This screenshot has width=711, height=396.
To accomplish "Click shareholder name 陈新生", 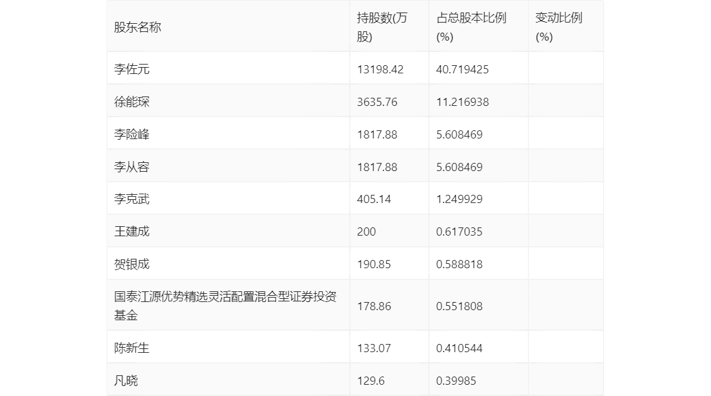I will pyautogui.click(x=132, y=348).
